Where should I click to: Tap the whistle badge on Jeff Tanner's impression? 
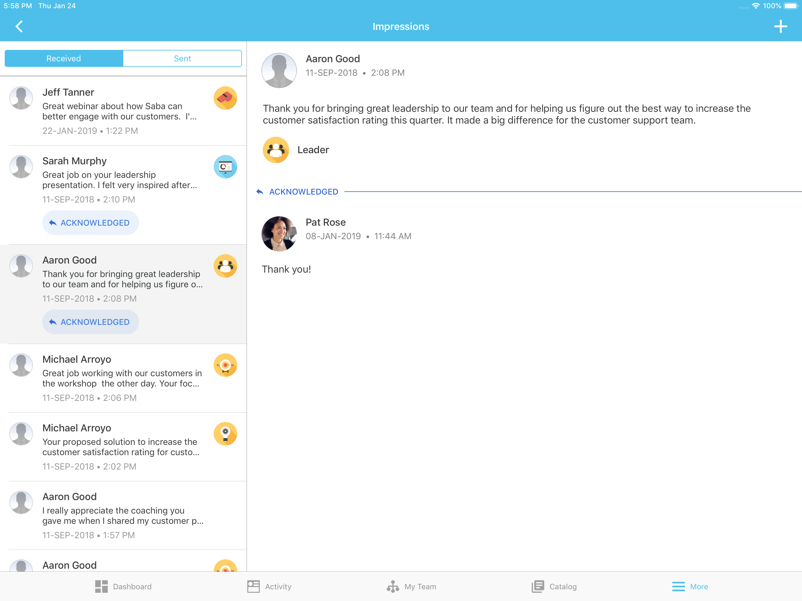pos(225,98)
